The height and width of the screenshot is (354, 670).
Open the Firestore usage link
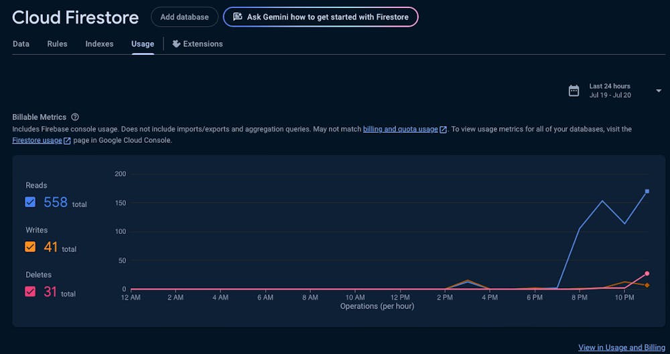tap(37, 140)
